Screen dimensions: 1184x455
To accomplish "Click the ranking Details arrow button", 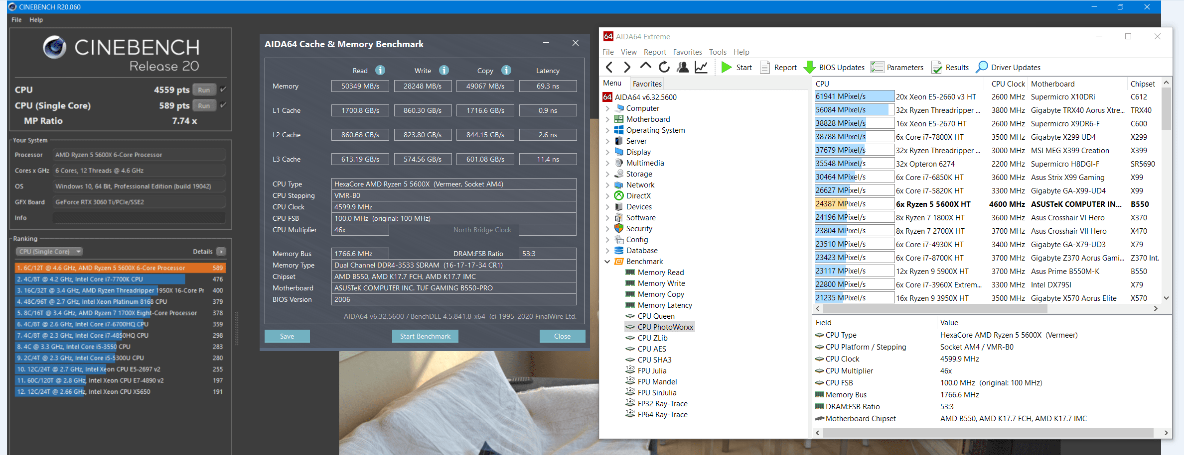I will [x=221, y=252].
